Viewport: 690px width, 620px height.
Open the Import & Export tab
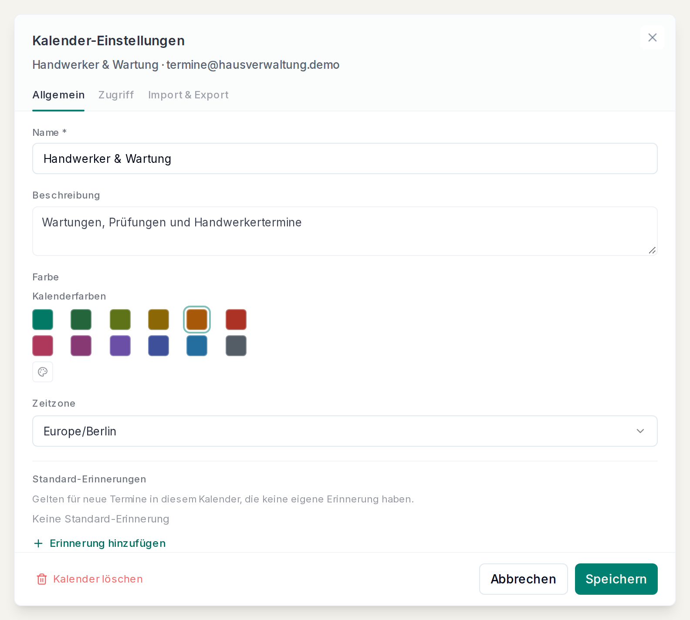pyautogui.click(x=188, y=95)
